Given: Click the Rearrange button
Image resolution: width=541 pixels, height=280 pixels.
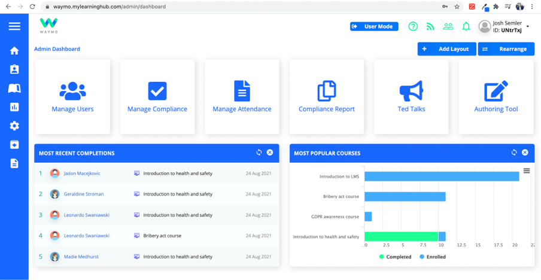Looking at the screenshot, I should coord(506,49).
